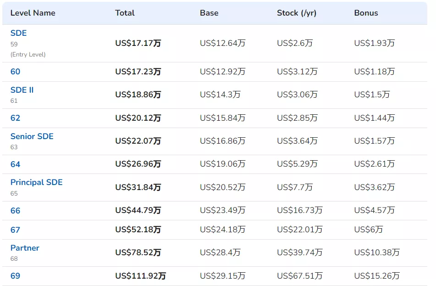Image resolution: width=436 pixels, height=286 pixels.
Task: Click the Level Name column header
Action: tap(33, 13)
